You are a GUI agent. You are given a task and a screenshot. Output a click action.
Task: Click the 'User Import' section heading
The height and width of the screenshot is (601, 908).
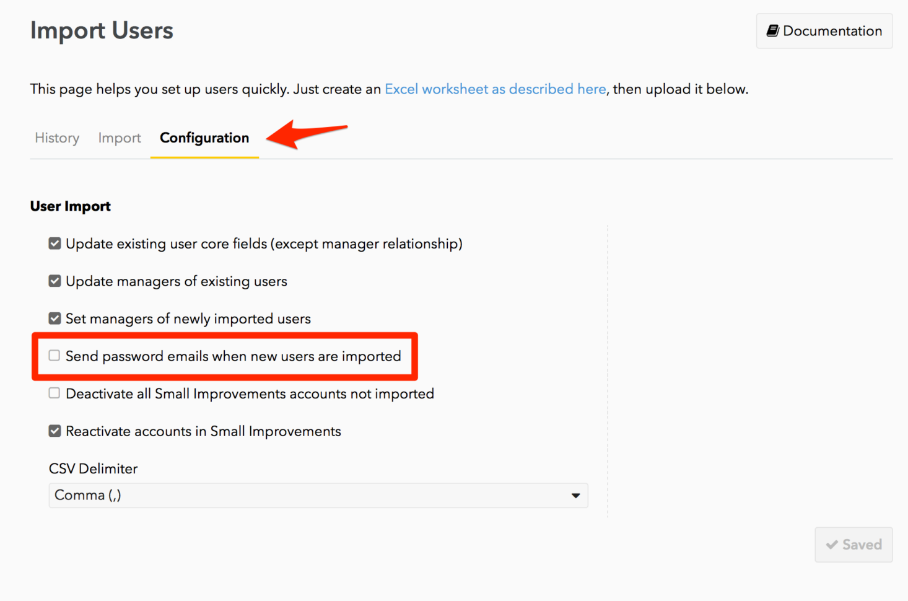coord(71,206)
